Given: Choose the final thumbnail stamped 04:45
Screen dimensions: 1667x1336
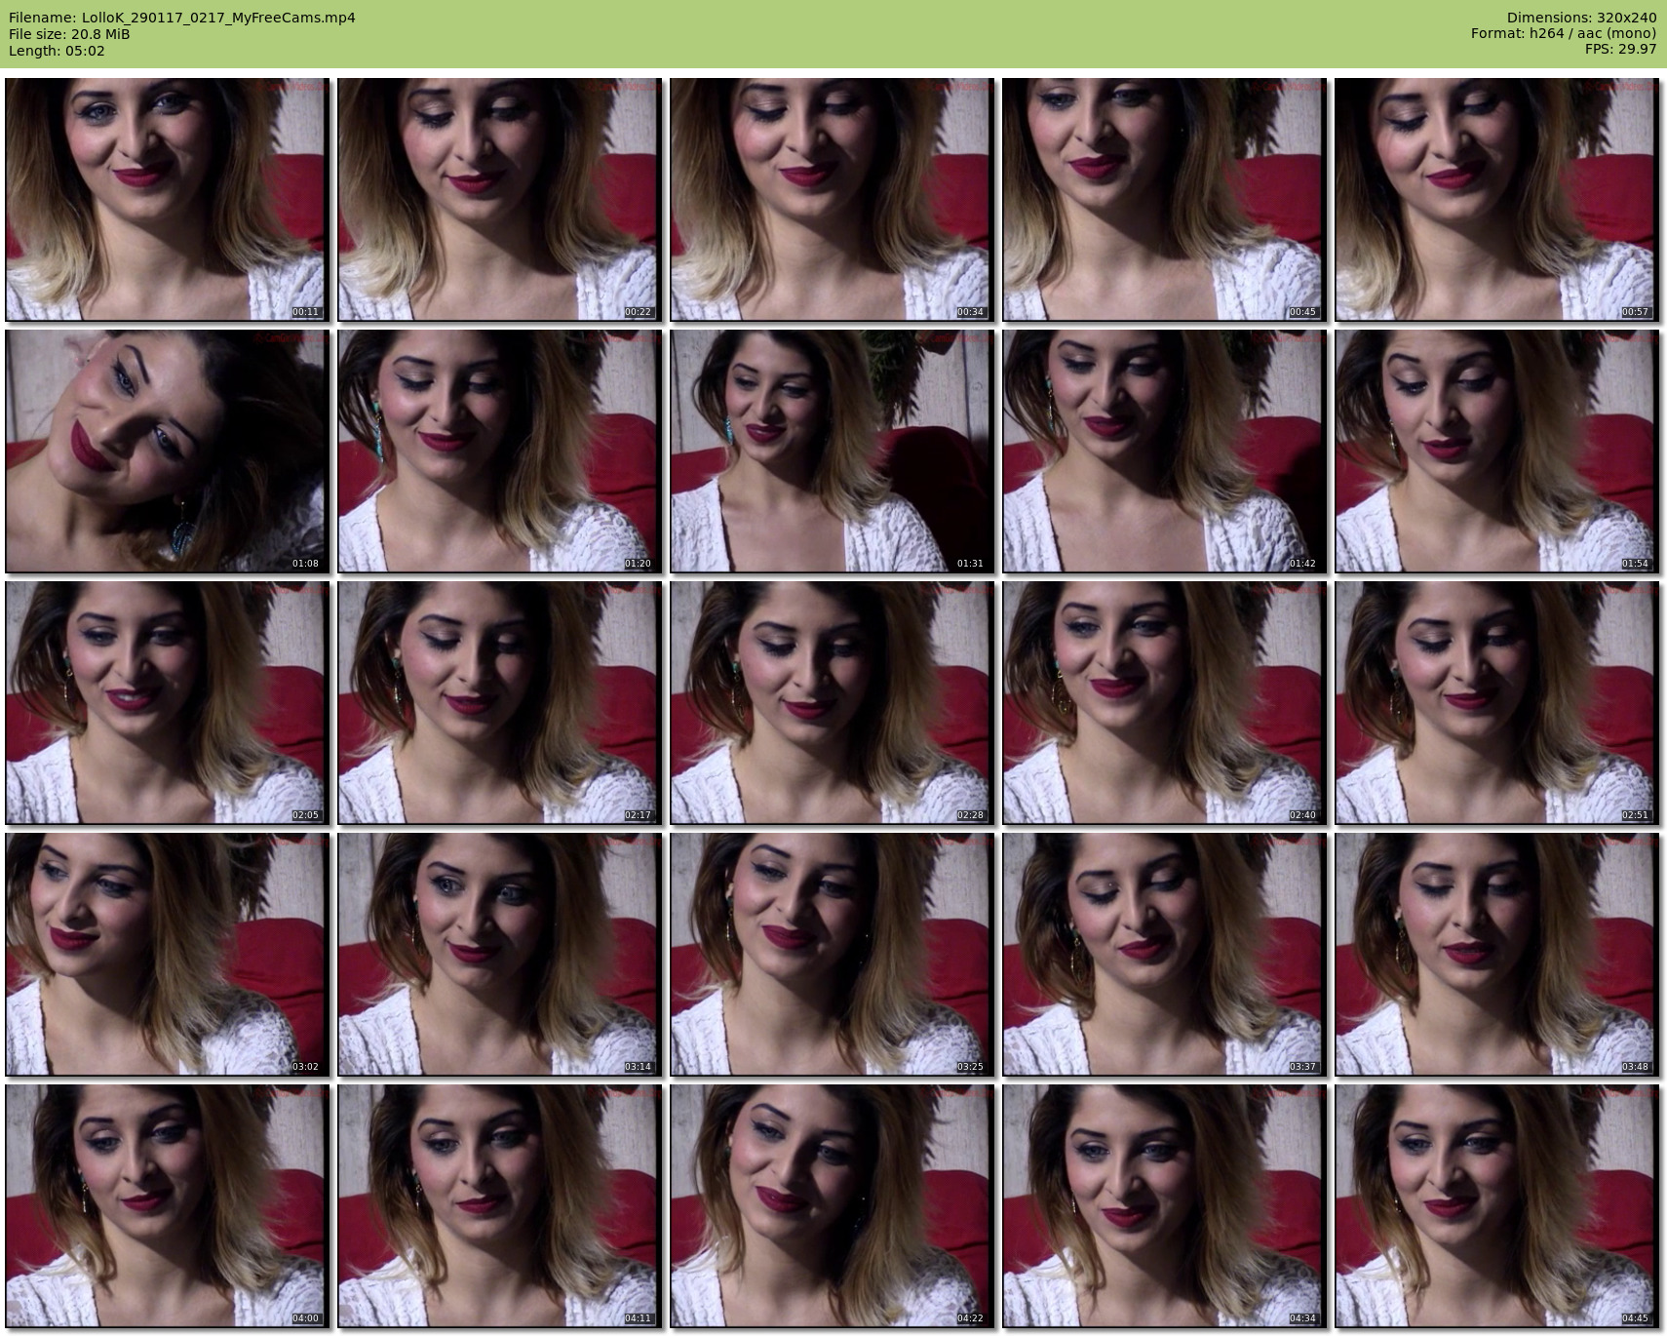Looking at the screenshot, I should click(x=1496, y=1206).
